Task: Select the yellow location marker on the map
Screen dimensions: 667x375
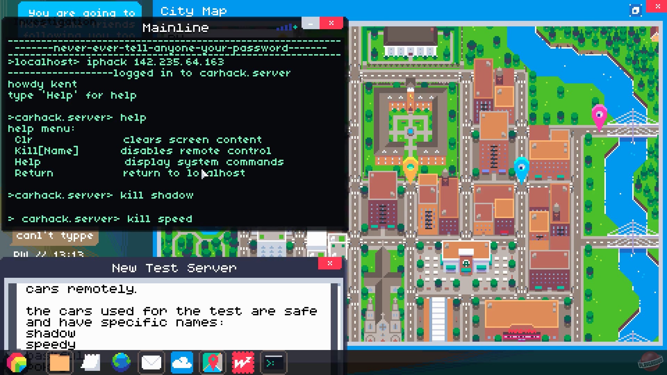Action: 411,167
